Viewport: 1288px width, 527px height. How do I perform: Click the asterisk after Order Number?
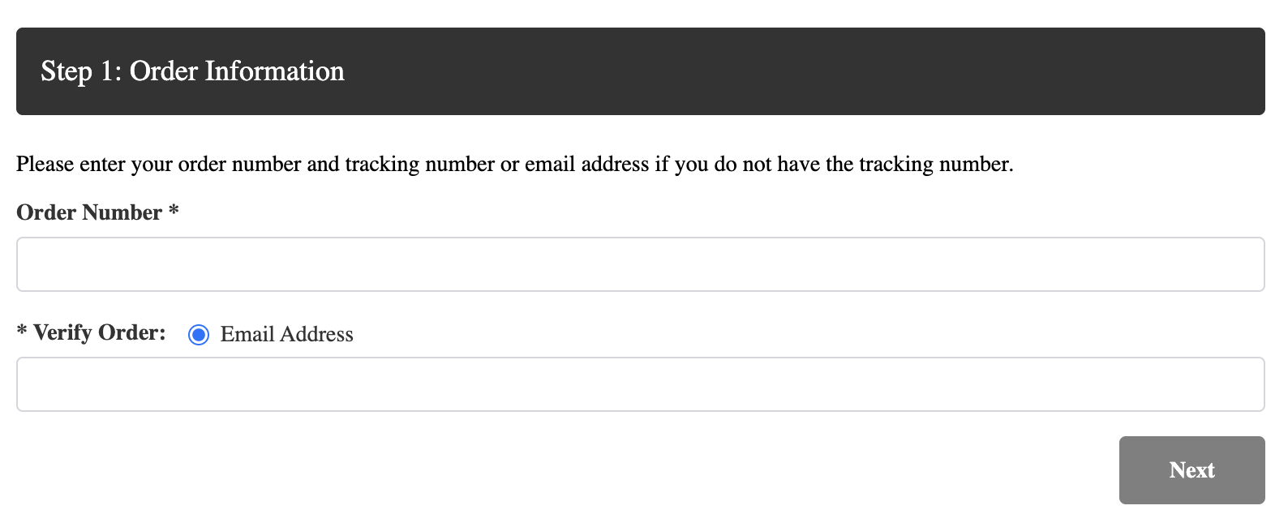[x=174, y=211]
